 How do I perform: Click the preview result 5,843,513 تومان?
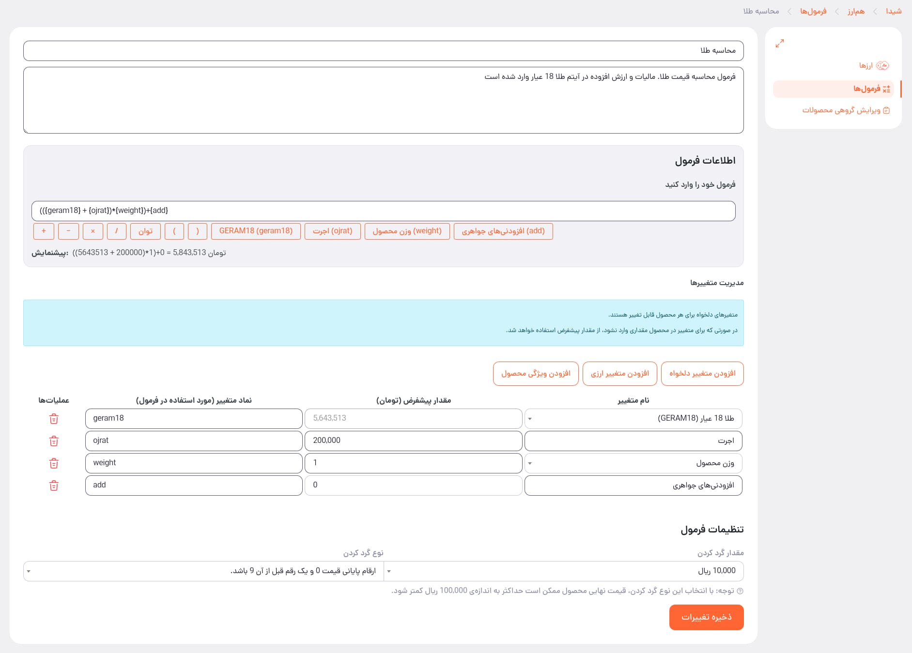[x=199, y=253]
